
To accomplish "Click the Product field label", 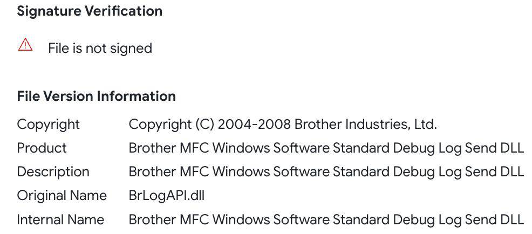I will point(42,148).
